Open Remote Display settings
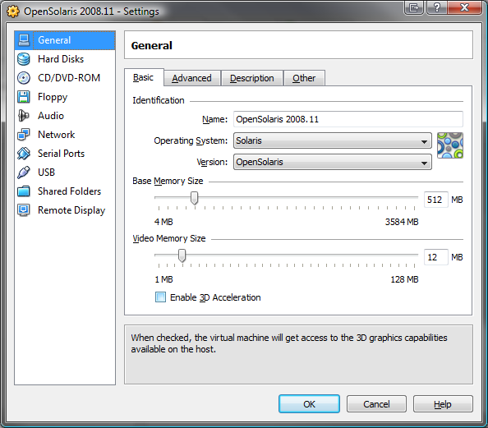Screen dimensions: 488x428 (x=65, y=210)
